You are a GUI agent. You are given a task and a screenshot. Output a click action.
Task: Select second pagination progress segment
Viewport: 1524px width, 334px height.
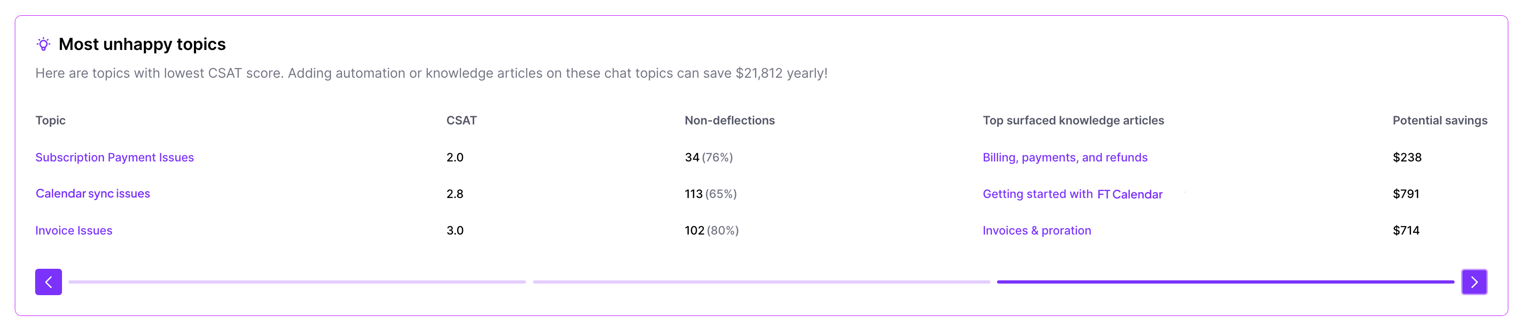click(x=762, y=282)
